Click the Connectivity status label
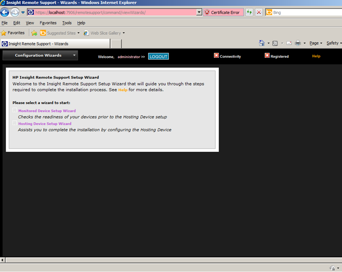The image size is (342, 272). point(230,56)
